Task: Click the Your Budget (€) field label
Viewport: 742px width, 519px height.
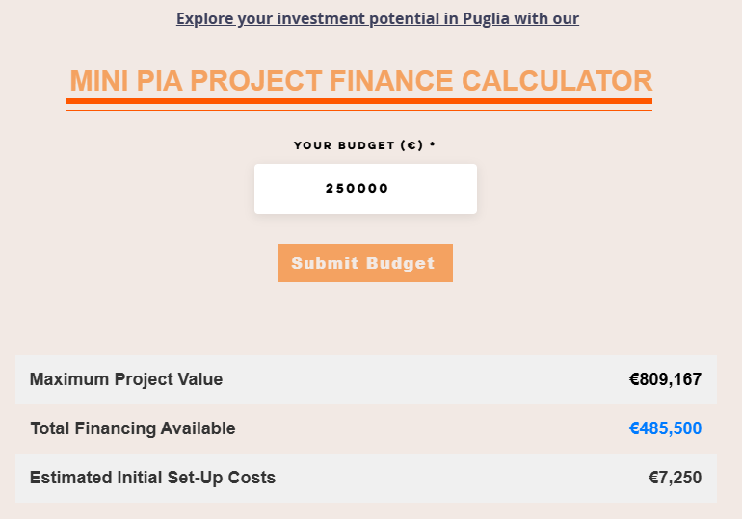Action: click(x=358, y=145)
